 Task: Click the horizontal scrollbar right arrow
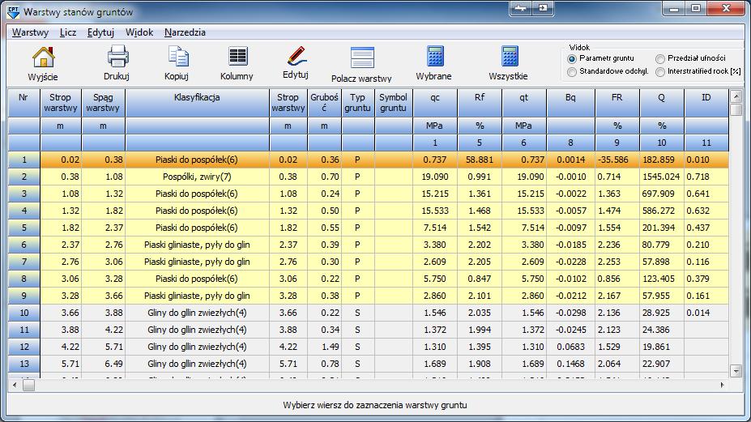[x=723, y=385]
